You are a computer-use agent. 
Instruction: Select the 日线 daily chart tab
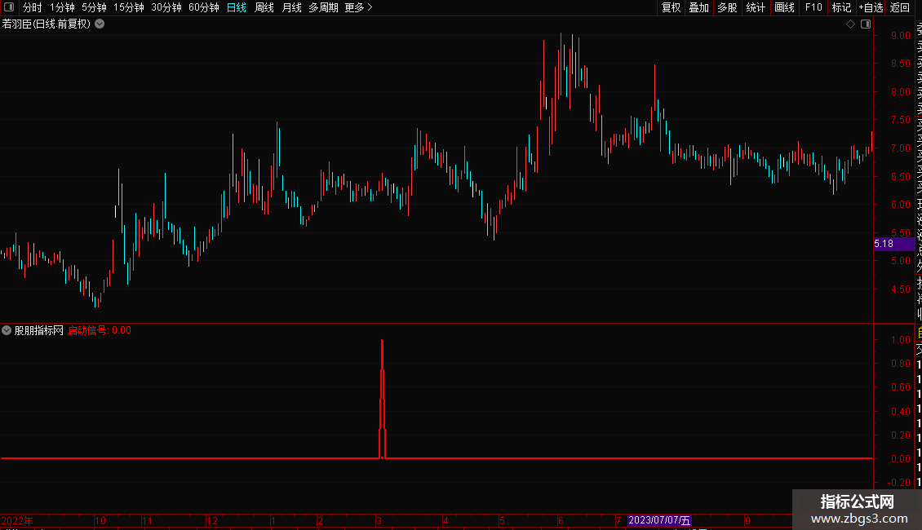(237, 7)
